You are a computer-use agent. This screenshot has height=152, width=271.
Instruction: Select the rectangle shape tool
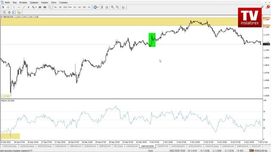(x=40, y=7)
